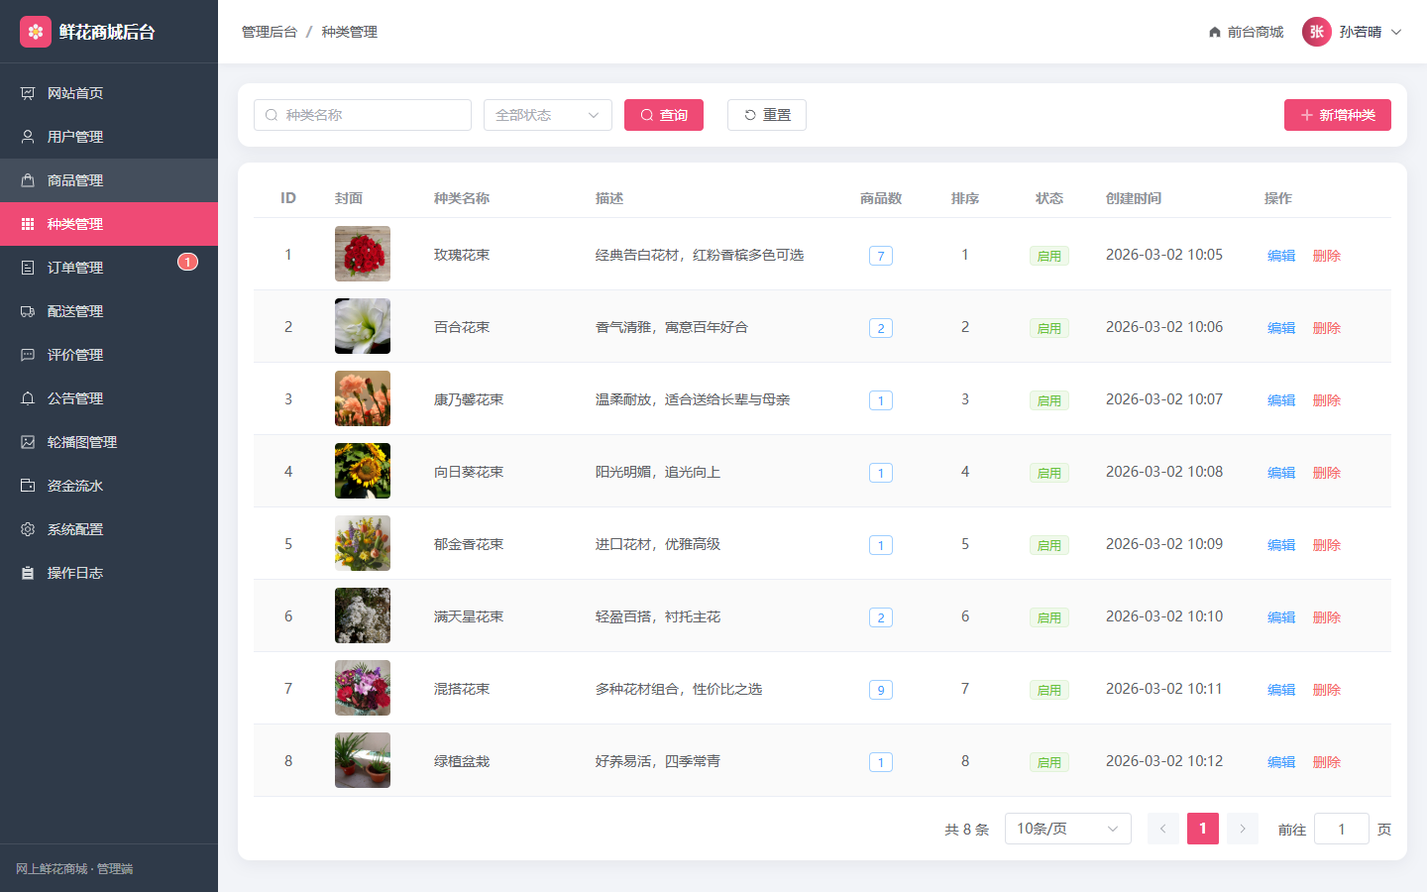Go to 用户管理 in the sidebar
1427x892 pixels.
109,137
